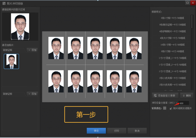Click the 取消 cancel button
The height and width of the screenshot is (138, 196).
[137, 131]
